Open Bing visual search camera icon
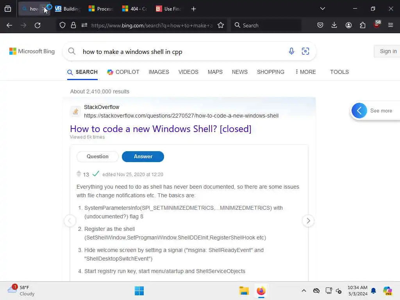This screenshot has height=300, width=400. (x=305, y=51)
